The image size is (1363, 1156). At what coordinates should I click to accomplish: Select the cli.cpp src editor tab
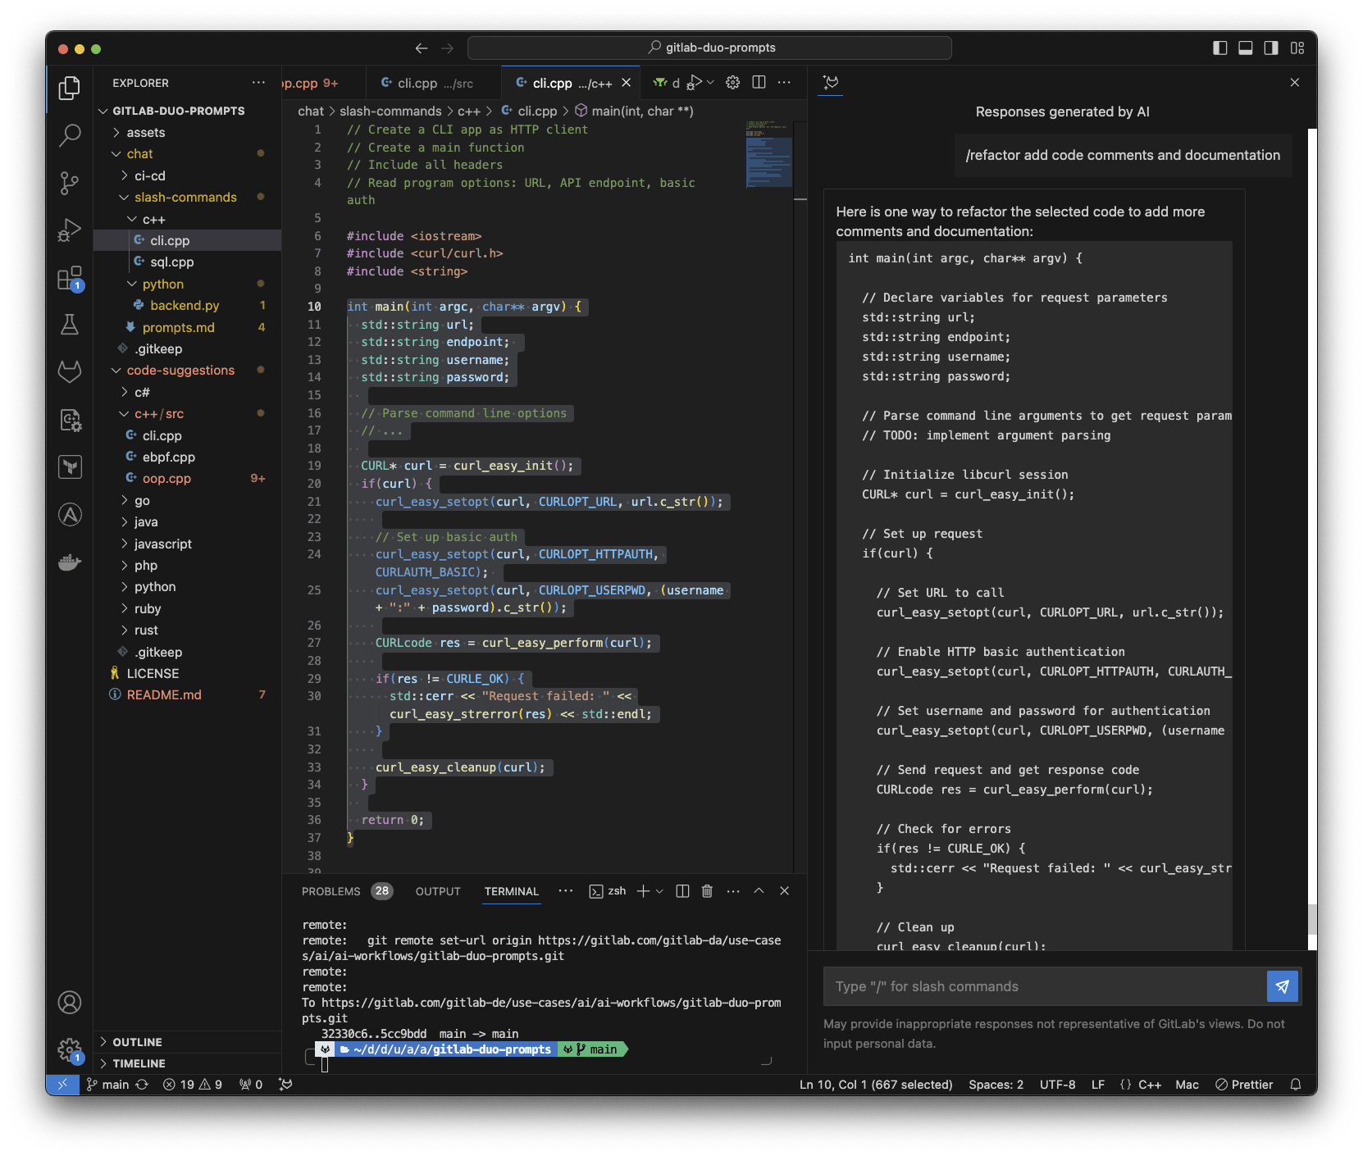(x=426, y=82)
